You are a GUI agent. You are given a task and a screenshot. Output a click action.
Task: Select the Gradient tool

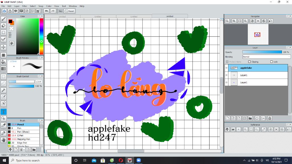coord(3,69)
